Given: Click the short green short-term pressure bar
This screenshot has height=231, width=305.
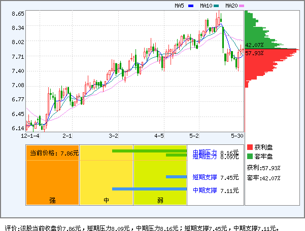Looking at the screenshot, I should pyautogui.click(x=176, y=155).
